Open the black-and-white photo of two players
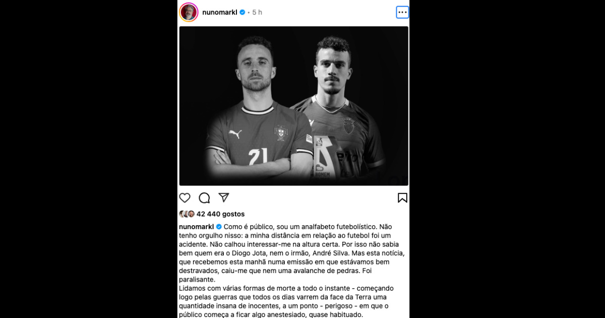This screenshot has height=318, width=605. [294, 106]
